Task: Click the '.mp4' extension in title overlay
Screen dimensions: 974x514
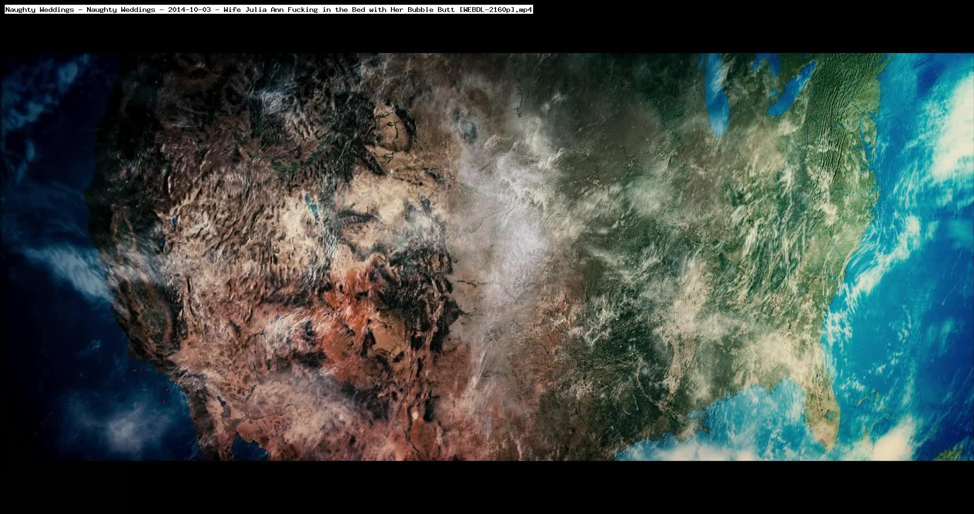Action: coord(525,10)
